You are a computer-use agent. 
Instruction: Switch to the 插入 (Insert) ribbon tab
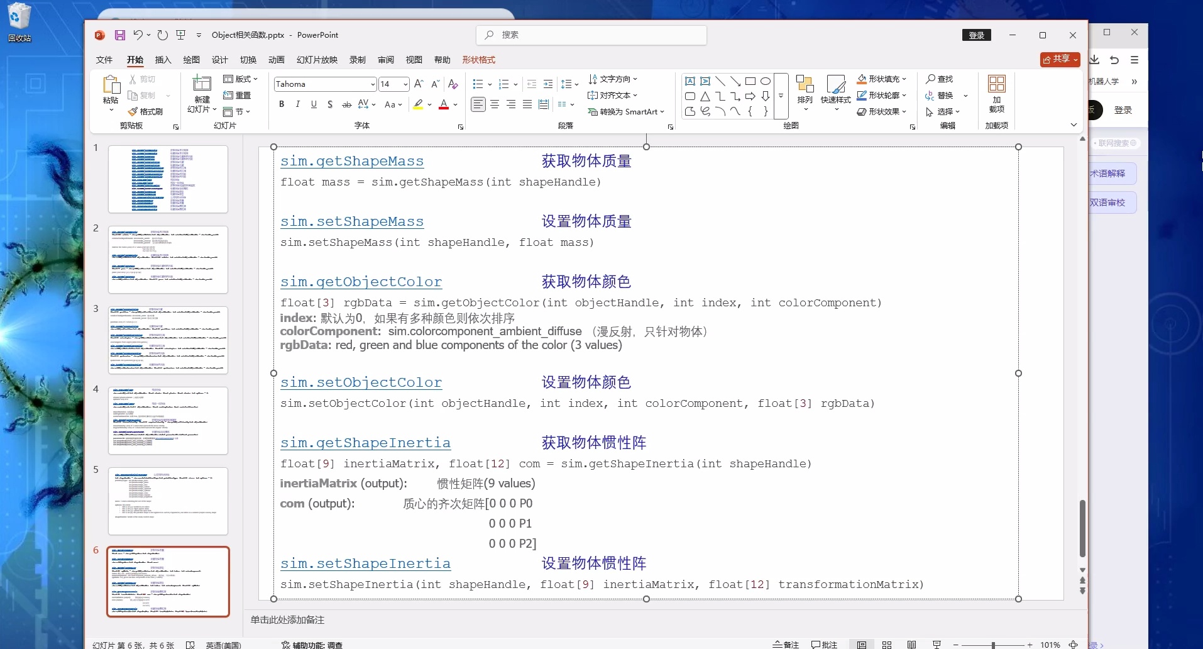click(163, 60)
